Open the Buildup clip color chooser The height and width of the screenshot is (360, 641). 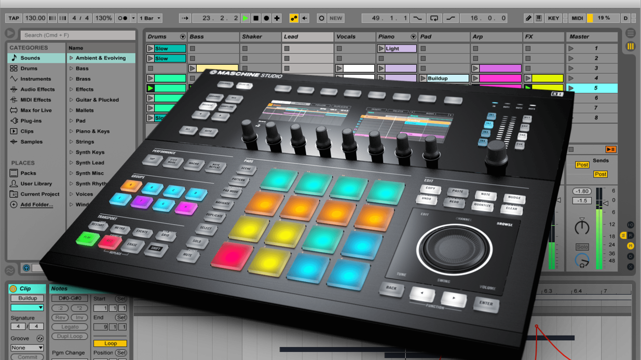click(x=27, y=308)
